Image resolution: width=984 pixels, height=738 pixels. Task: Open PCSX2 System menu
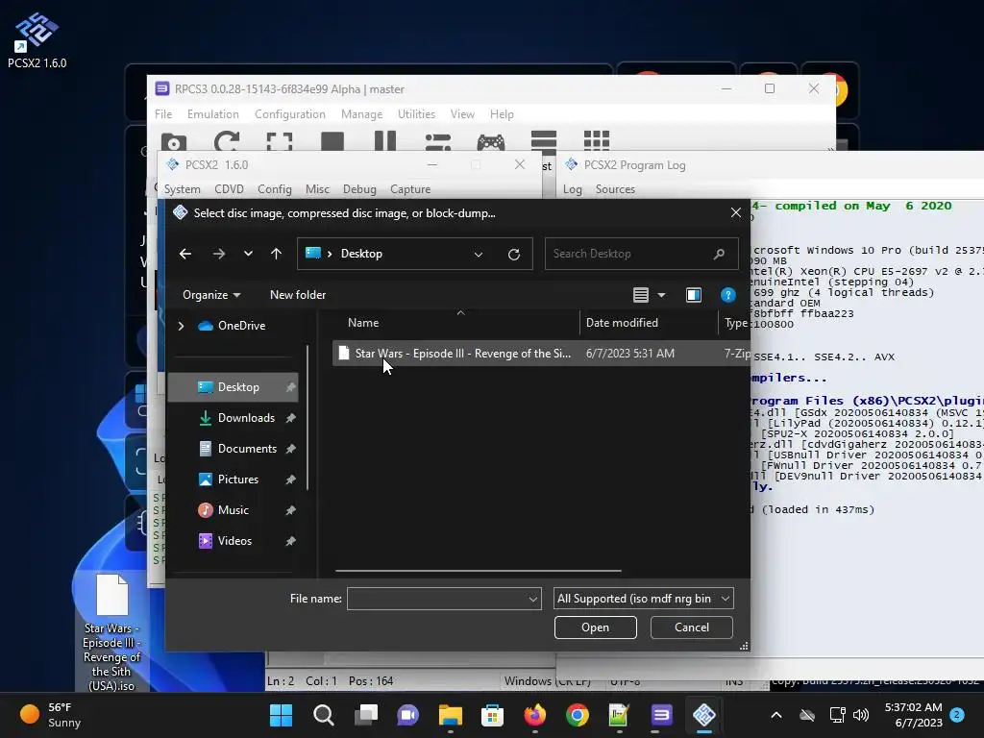pos(182,189)
